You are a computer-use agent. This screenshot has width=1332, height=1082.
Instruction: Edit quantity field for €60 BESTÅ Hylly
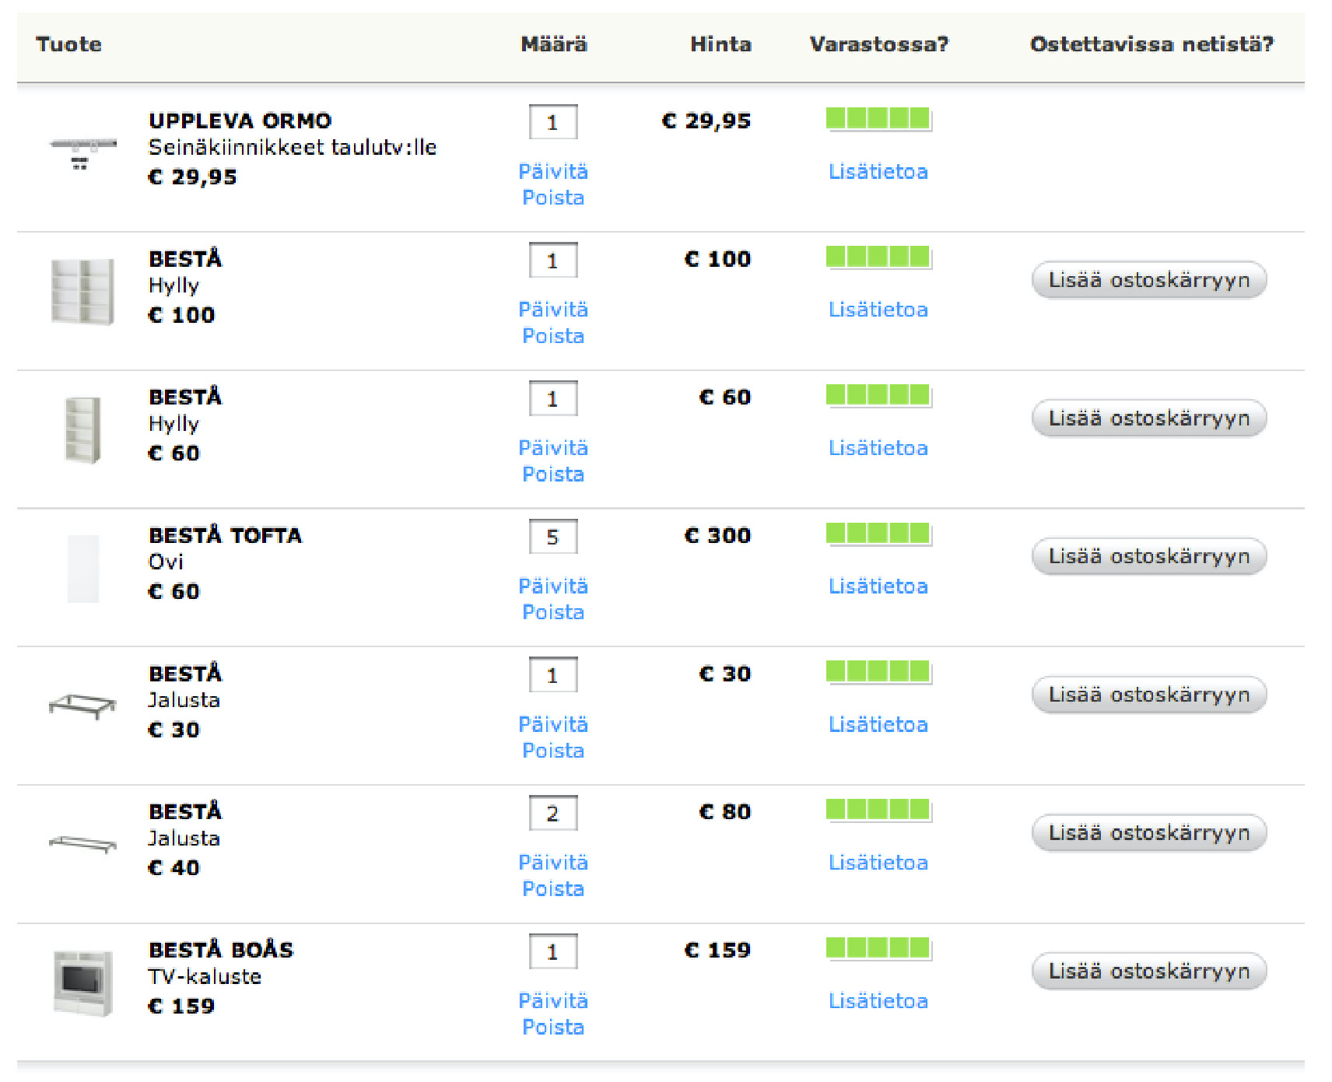point(553,399)
